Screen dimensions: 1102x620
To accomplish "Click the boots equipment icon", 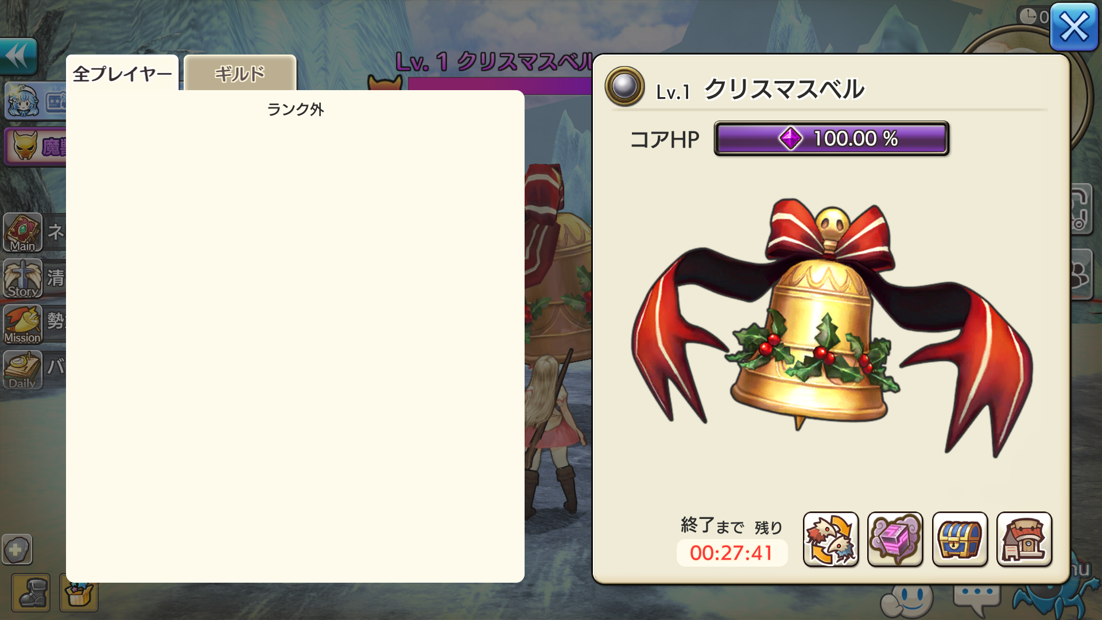I will click(x=31, y=593).
